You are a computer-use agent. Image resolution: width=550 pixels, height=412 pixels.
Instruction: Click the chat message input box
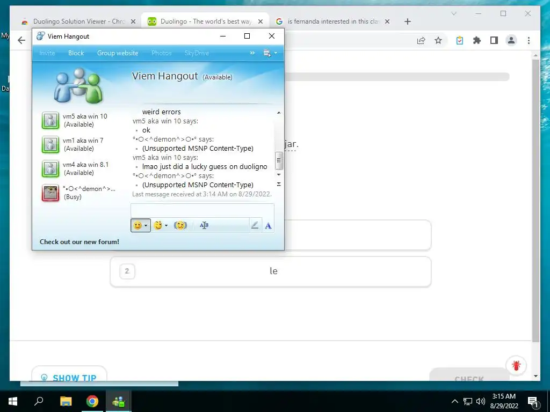[x=202, y=210]
